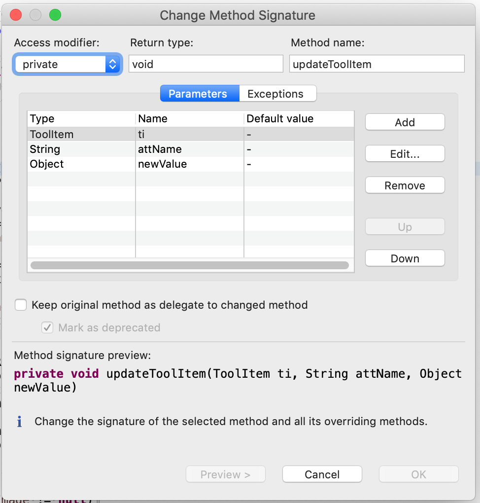Cancel the Change Method Signature dialog
Screen dimensions: 480x503
[322, 474]
